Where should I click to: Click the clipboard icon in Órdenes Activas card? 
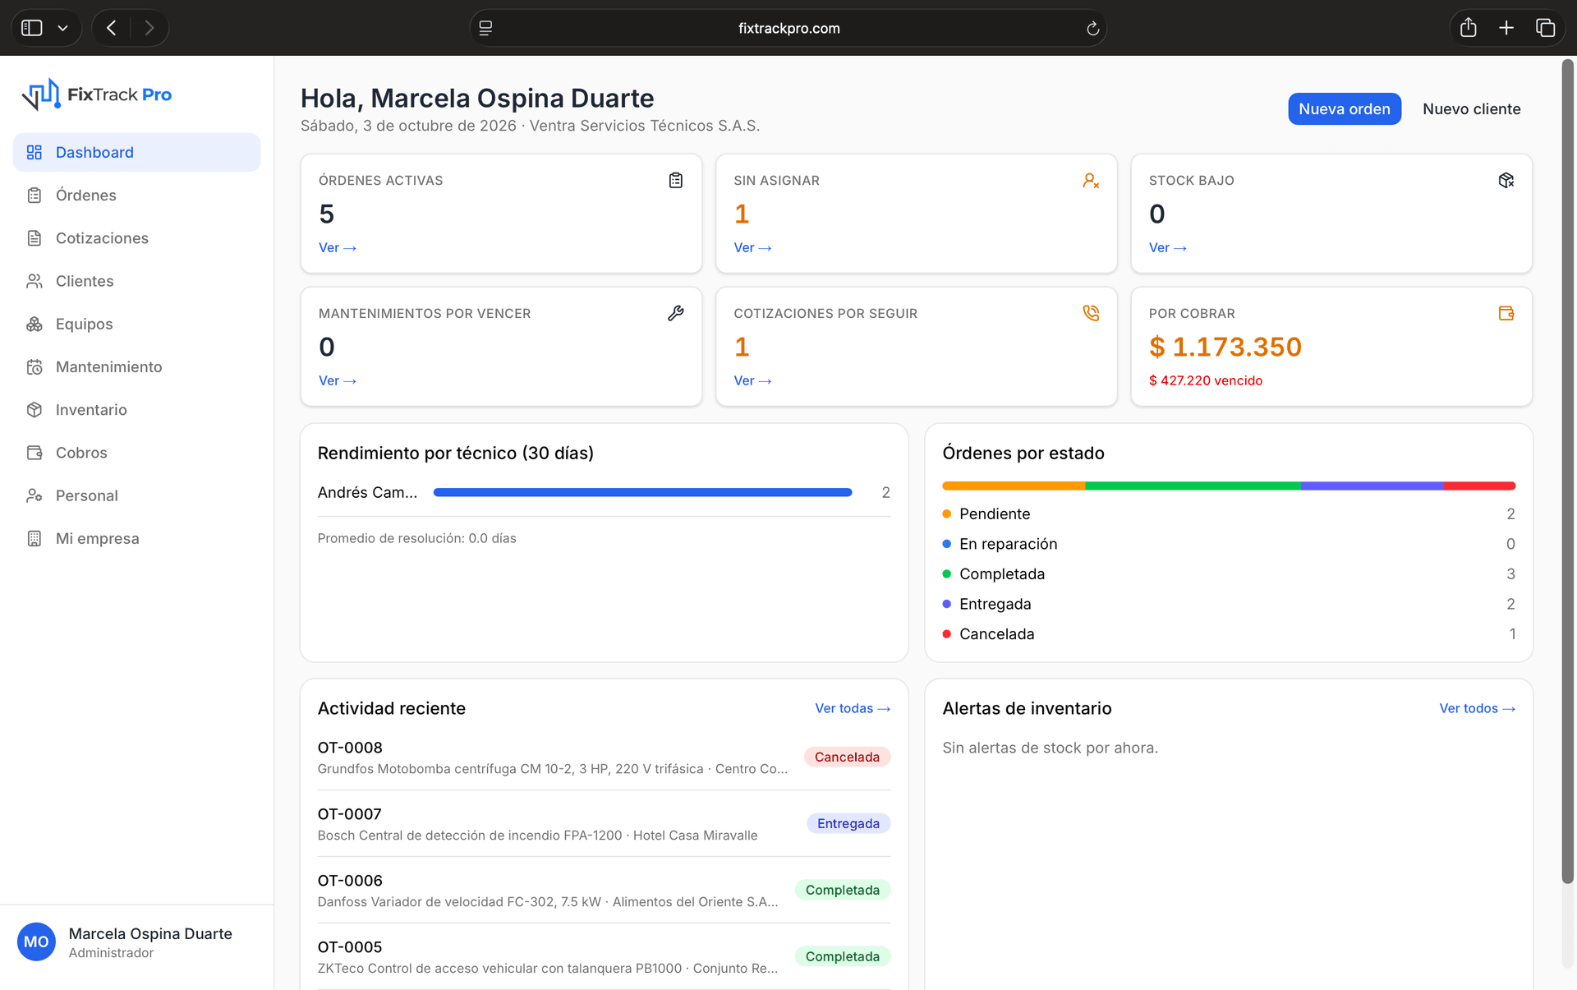tap(675, 180)
